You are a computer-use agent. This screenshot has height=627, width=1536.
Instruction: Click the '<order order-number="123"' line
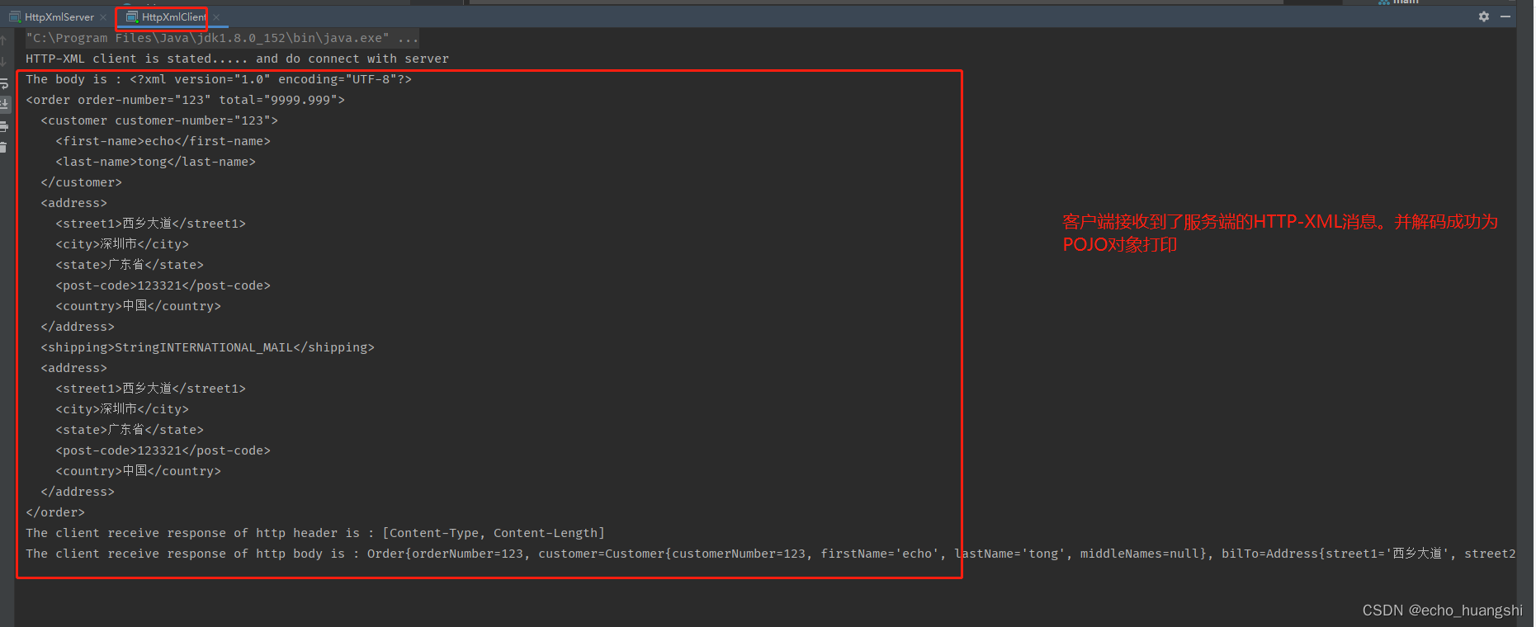tap(185, 100)
